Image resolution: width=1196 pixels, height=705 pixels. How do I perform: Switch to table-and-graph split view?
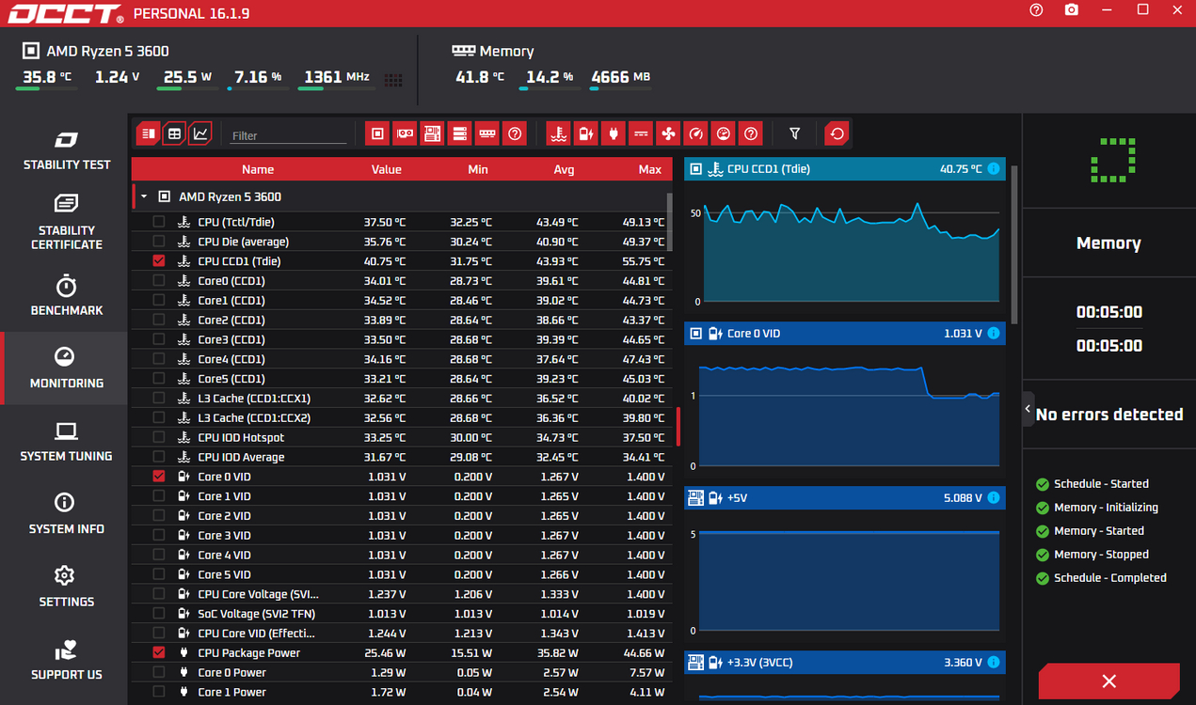[x=148, y=134]
